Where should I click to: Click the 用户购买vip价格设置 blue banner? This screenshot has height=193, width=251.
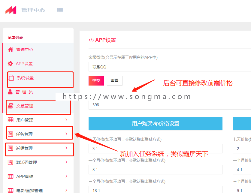[x=156, y=124]
